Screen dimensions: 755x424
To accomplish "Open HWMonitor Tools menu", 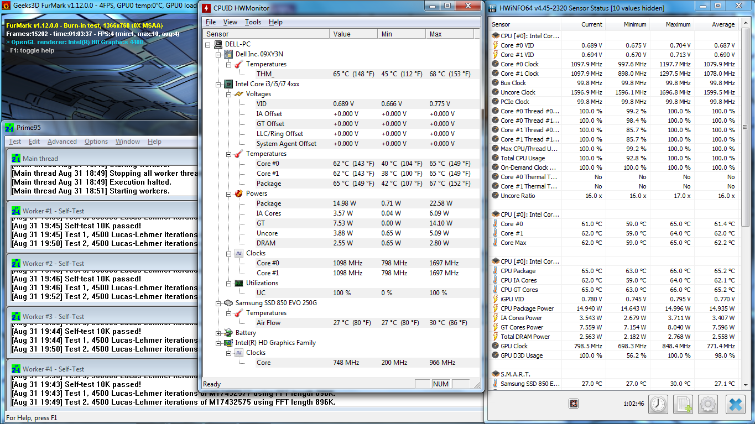I will [x=253, y=22].
